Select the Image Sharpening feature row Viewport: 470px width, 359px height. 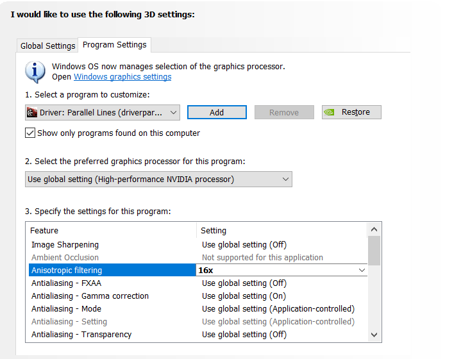pos(65,245)
